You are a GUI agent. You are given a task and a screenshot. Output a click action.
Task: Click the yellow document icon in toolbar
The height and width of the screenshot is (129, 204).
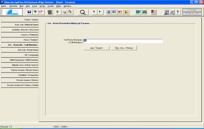(126, 12)
